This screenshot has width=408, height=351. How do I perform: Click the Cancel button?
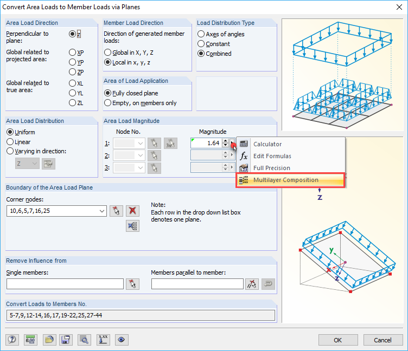[382, 340]
